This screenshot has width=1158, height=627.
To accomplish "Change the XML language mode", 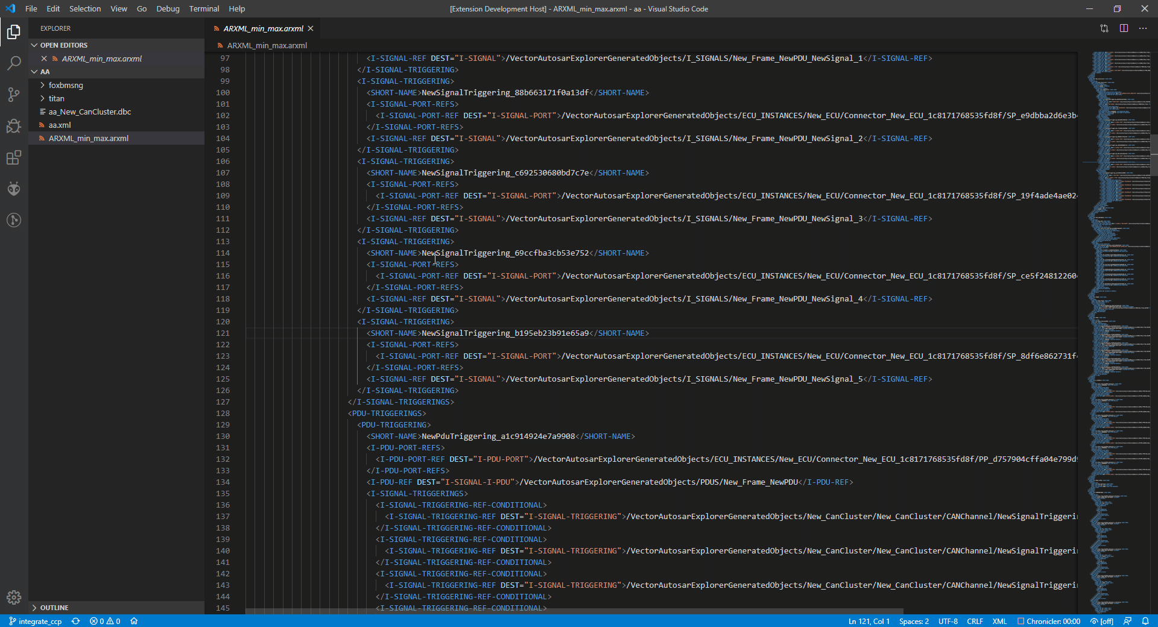I will (999, 621).
